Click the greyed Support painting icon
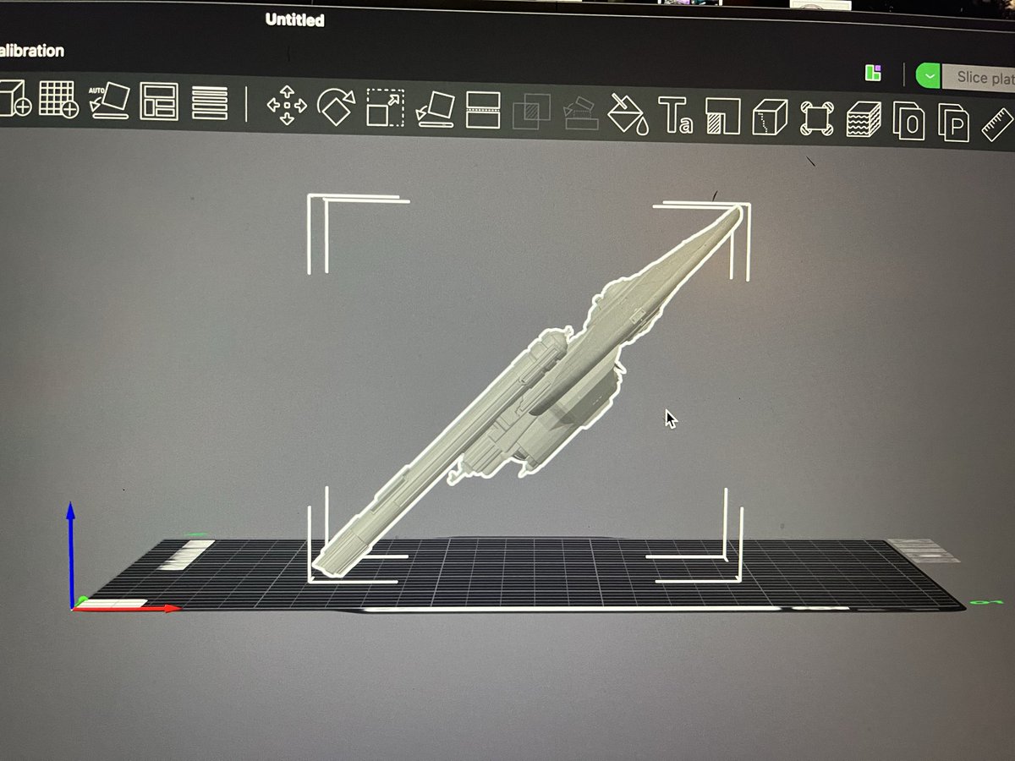 tap(582, 112)
